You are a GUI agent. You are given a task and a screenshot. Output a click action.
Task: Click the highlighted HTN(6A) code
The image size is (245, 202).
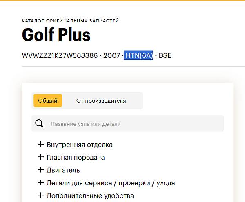click(138, 55)
